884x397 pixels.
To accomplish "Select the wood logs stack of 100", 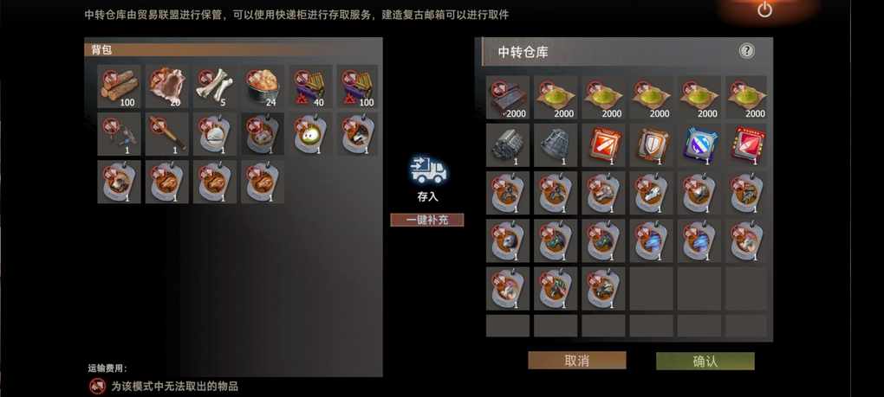I will [x=119, y=86].
